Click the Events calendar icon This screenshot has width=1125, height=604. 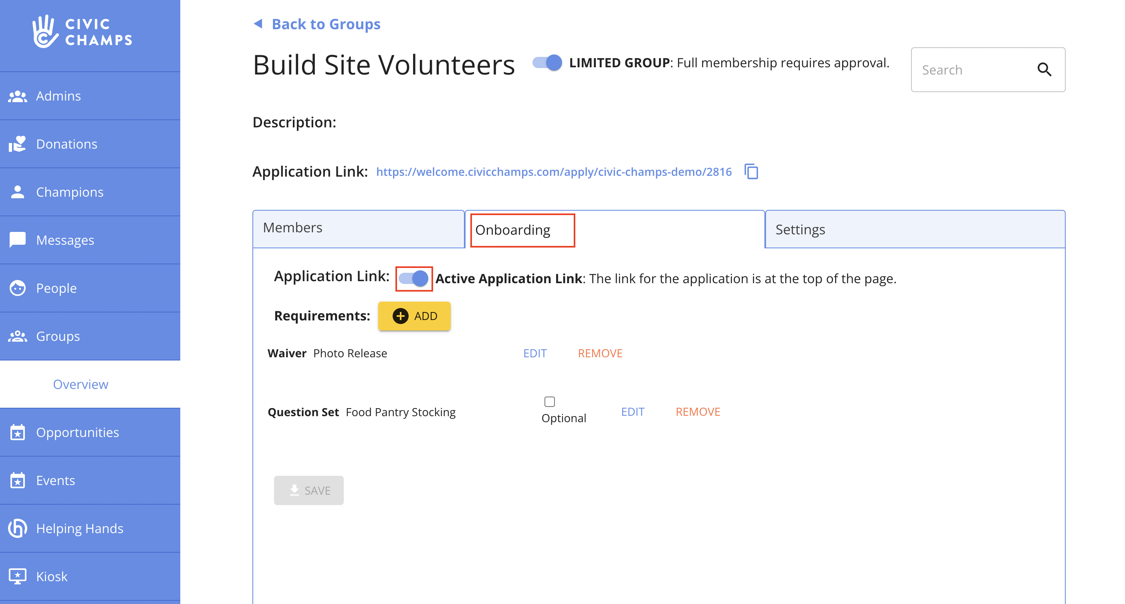(x=18, y=480)
